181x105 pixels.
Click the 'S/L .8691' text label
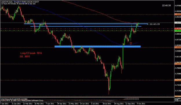[x=25, y=56]
